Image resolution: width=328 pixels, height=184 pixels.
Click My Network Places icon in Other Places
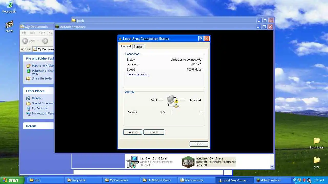click(x=28, y=113)
